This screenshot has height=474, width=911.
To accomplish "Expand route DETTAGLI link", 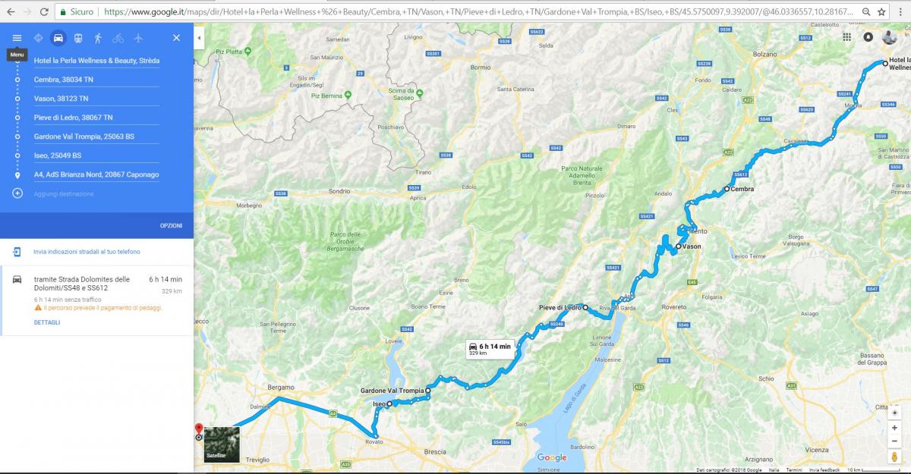I will [x=47, y=322].
